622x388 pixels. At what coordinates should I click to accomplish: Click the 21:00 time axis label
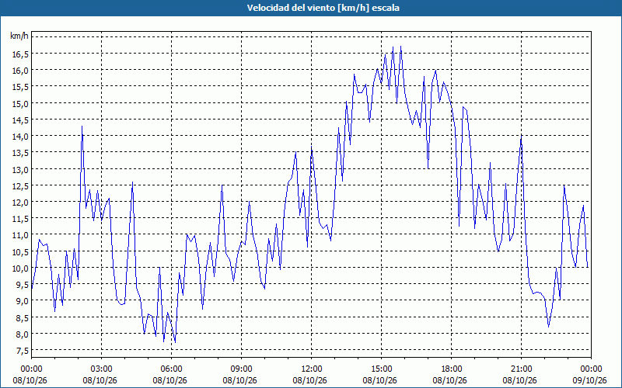click(x=521, y=369)
